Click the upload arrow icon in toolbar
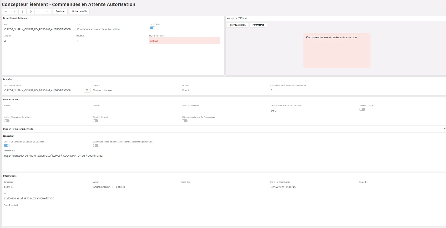This screenshot has width=446, height=228. 39,11
